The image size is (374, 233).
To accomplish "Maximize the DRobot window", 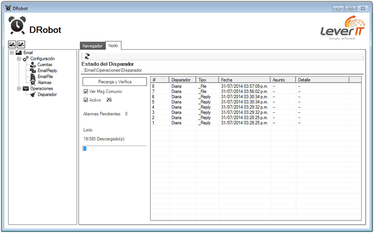I will coord(350,8).
